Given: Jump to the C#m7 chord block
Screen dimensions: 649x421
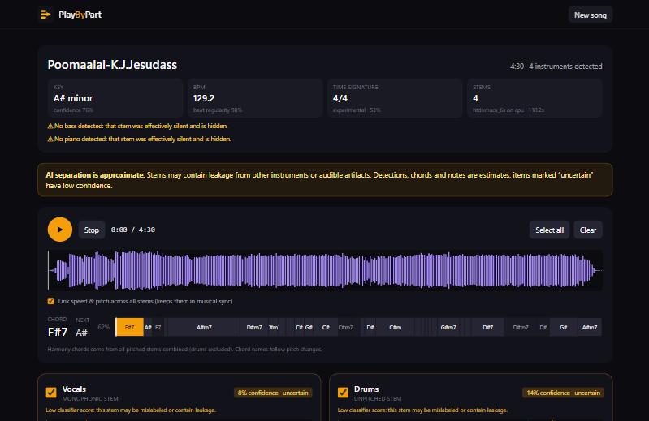Looking at the screenshot, I should click(345, 327).
